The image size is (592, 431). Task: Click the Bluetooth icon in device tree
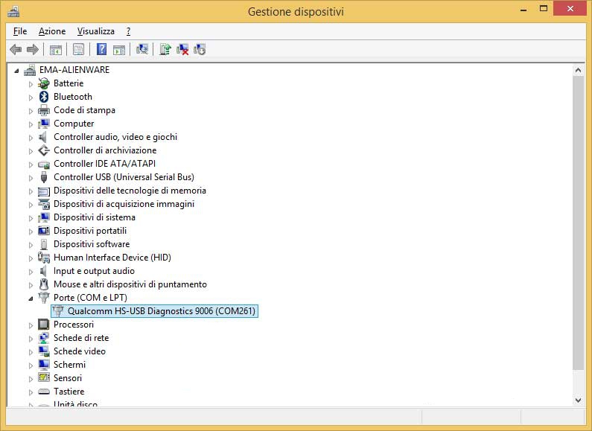click(44, 97)
